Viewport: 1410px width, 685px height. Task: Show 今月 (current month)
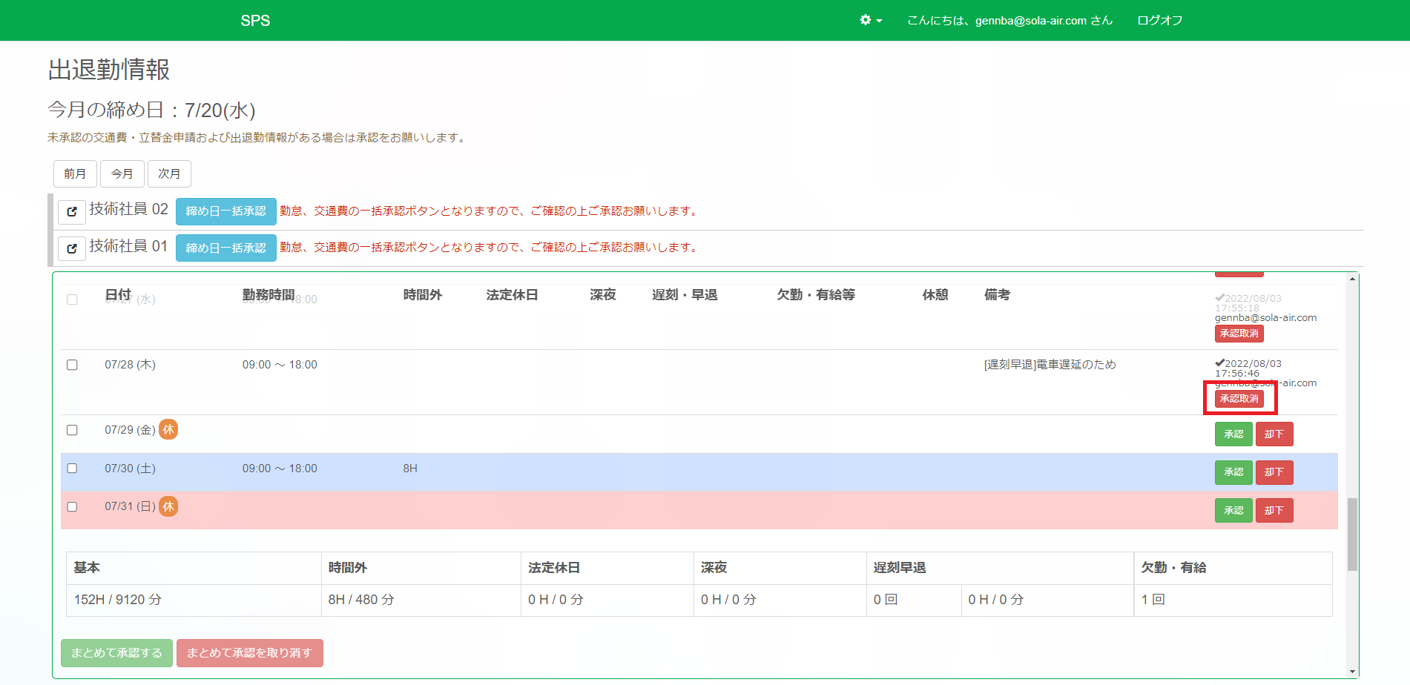tap(122, 173)
